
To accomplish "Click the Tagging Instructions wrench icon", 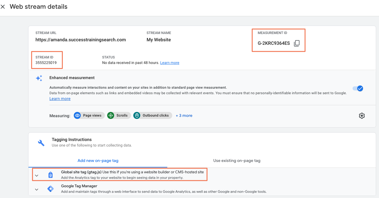I will click(x=41, y=143).
